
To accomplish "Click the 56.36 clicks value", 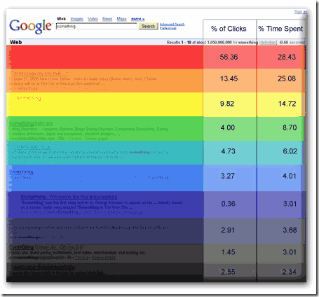I will (x=229, y=57).
